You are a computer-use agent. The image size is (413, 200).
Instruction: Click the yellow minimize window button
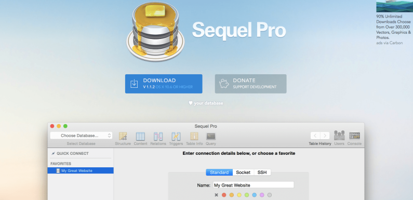point(59,126)
